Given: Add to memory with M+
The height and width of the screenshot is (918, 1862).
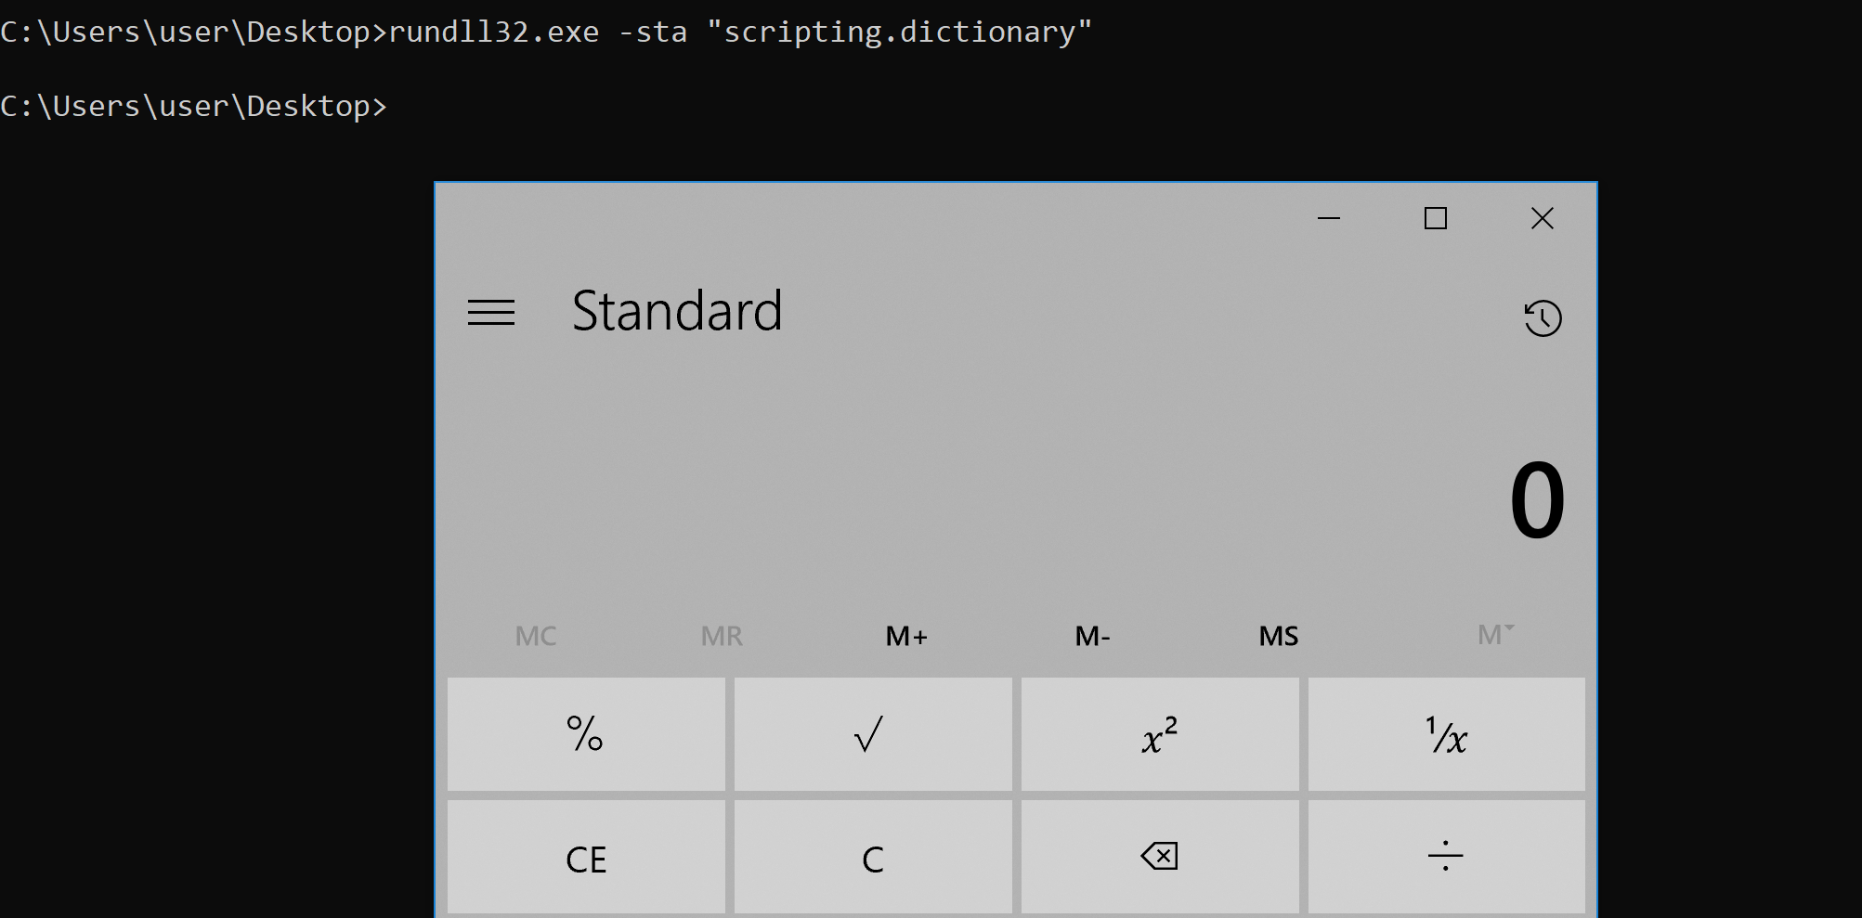Looking at the screenshot, I should click(906, 636).
